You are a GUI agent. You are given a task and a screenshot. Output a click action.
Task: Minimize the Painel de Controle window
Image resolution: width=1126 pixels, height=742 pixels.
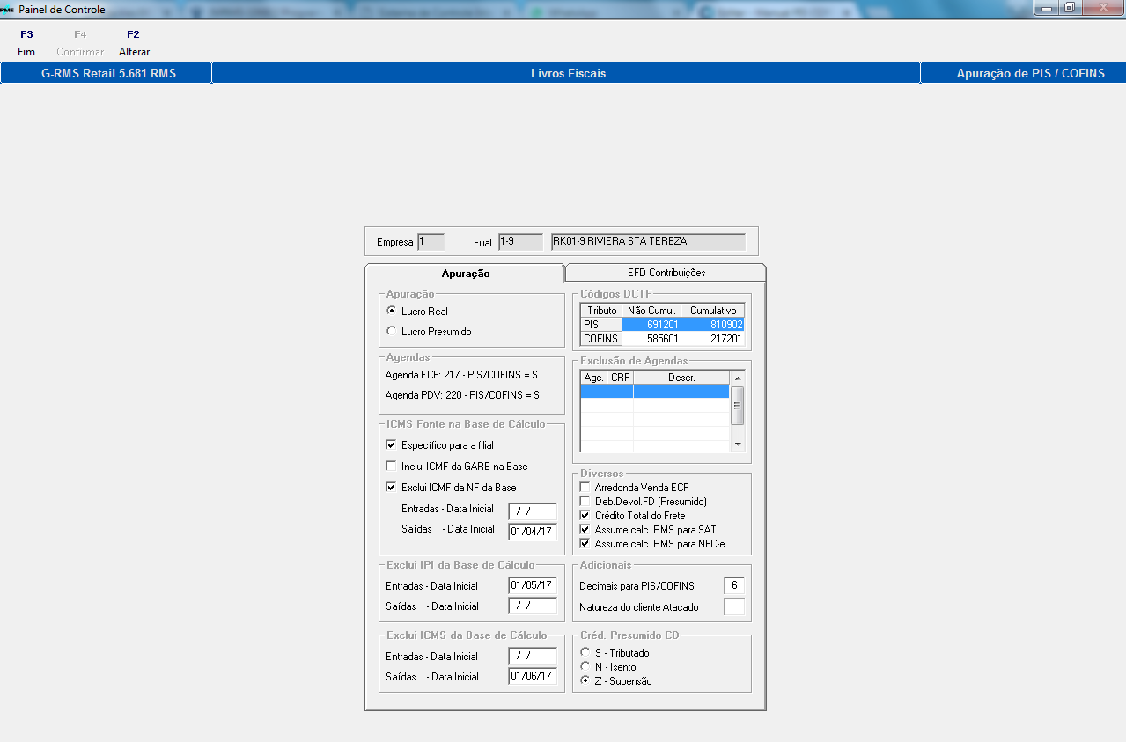point(1046,8)
